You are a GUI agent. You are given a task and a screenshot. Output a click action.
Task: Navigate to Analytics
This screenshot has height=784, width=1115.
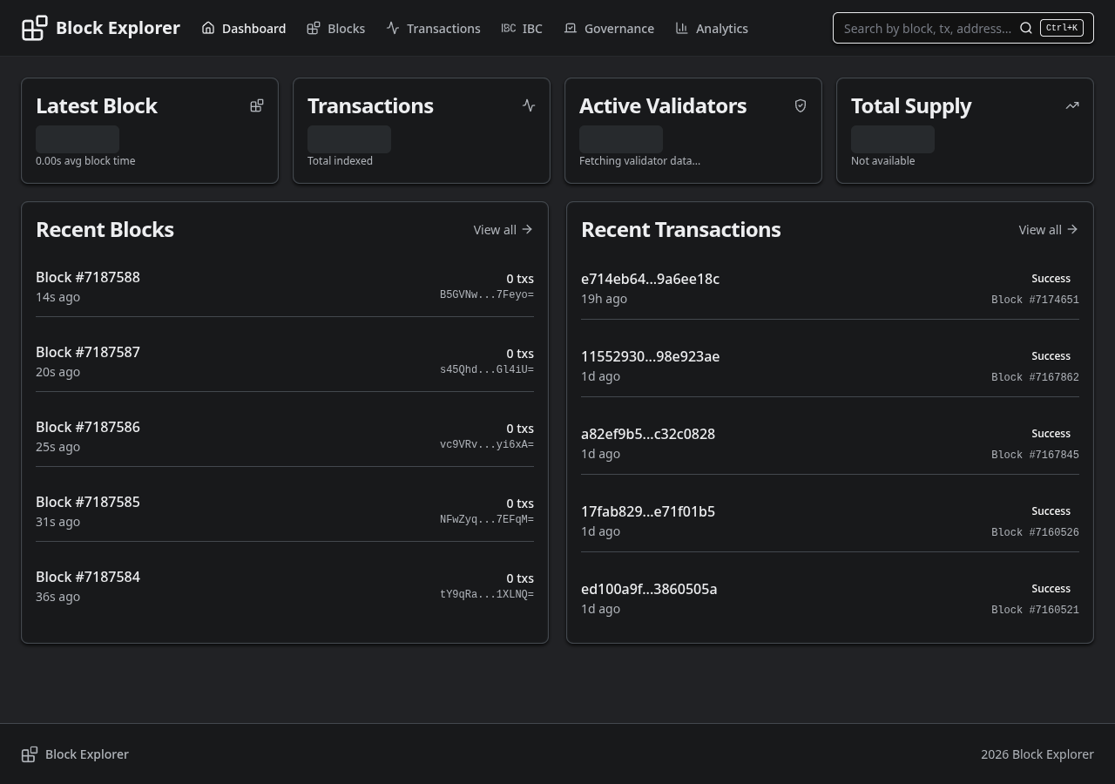[712, 28]
